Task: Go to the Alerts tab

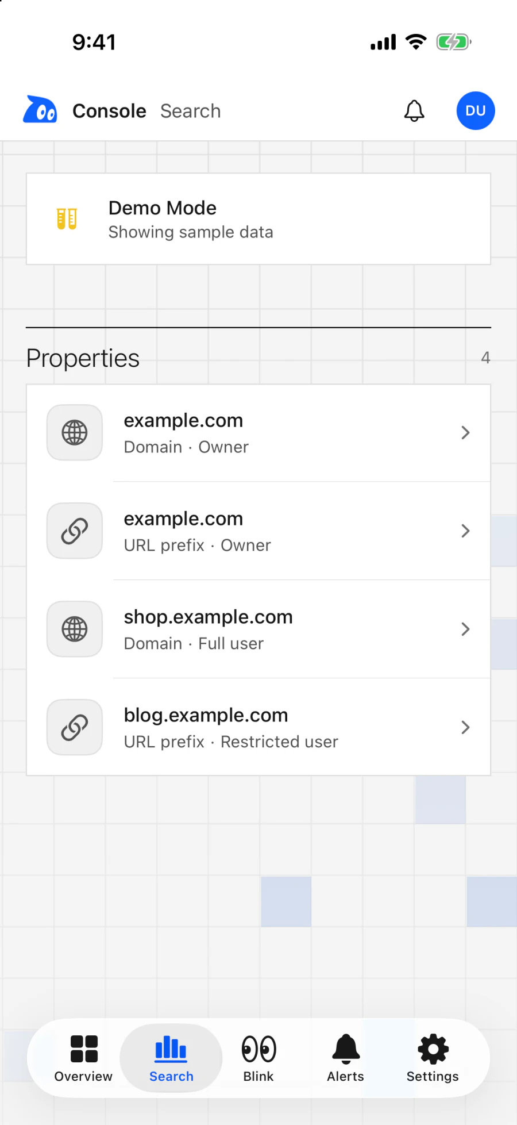Action: tap(346, 1058)
